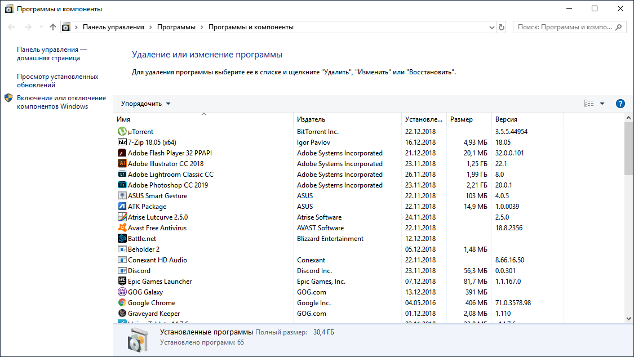Click the Graveyard Keeper icon
This screenshot has height=357, width=634.
pos(122,314)
